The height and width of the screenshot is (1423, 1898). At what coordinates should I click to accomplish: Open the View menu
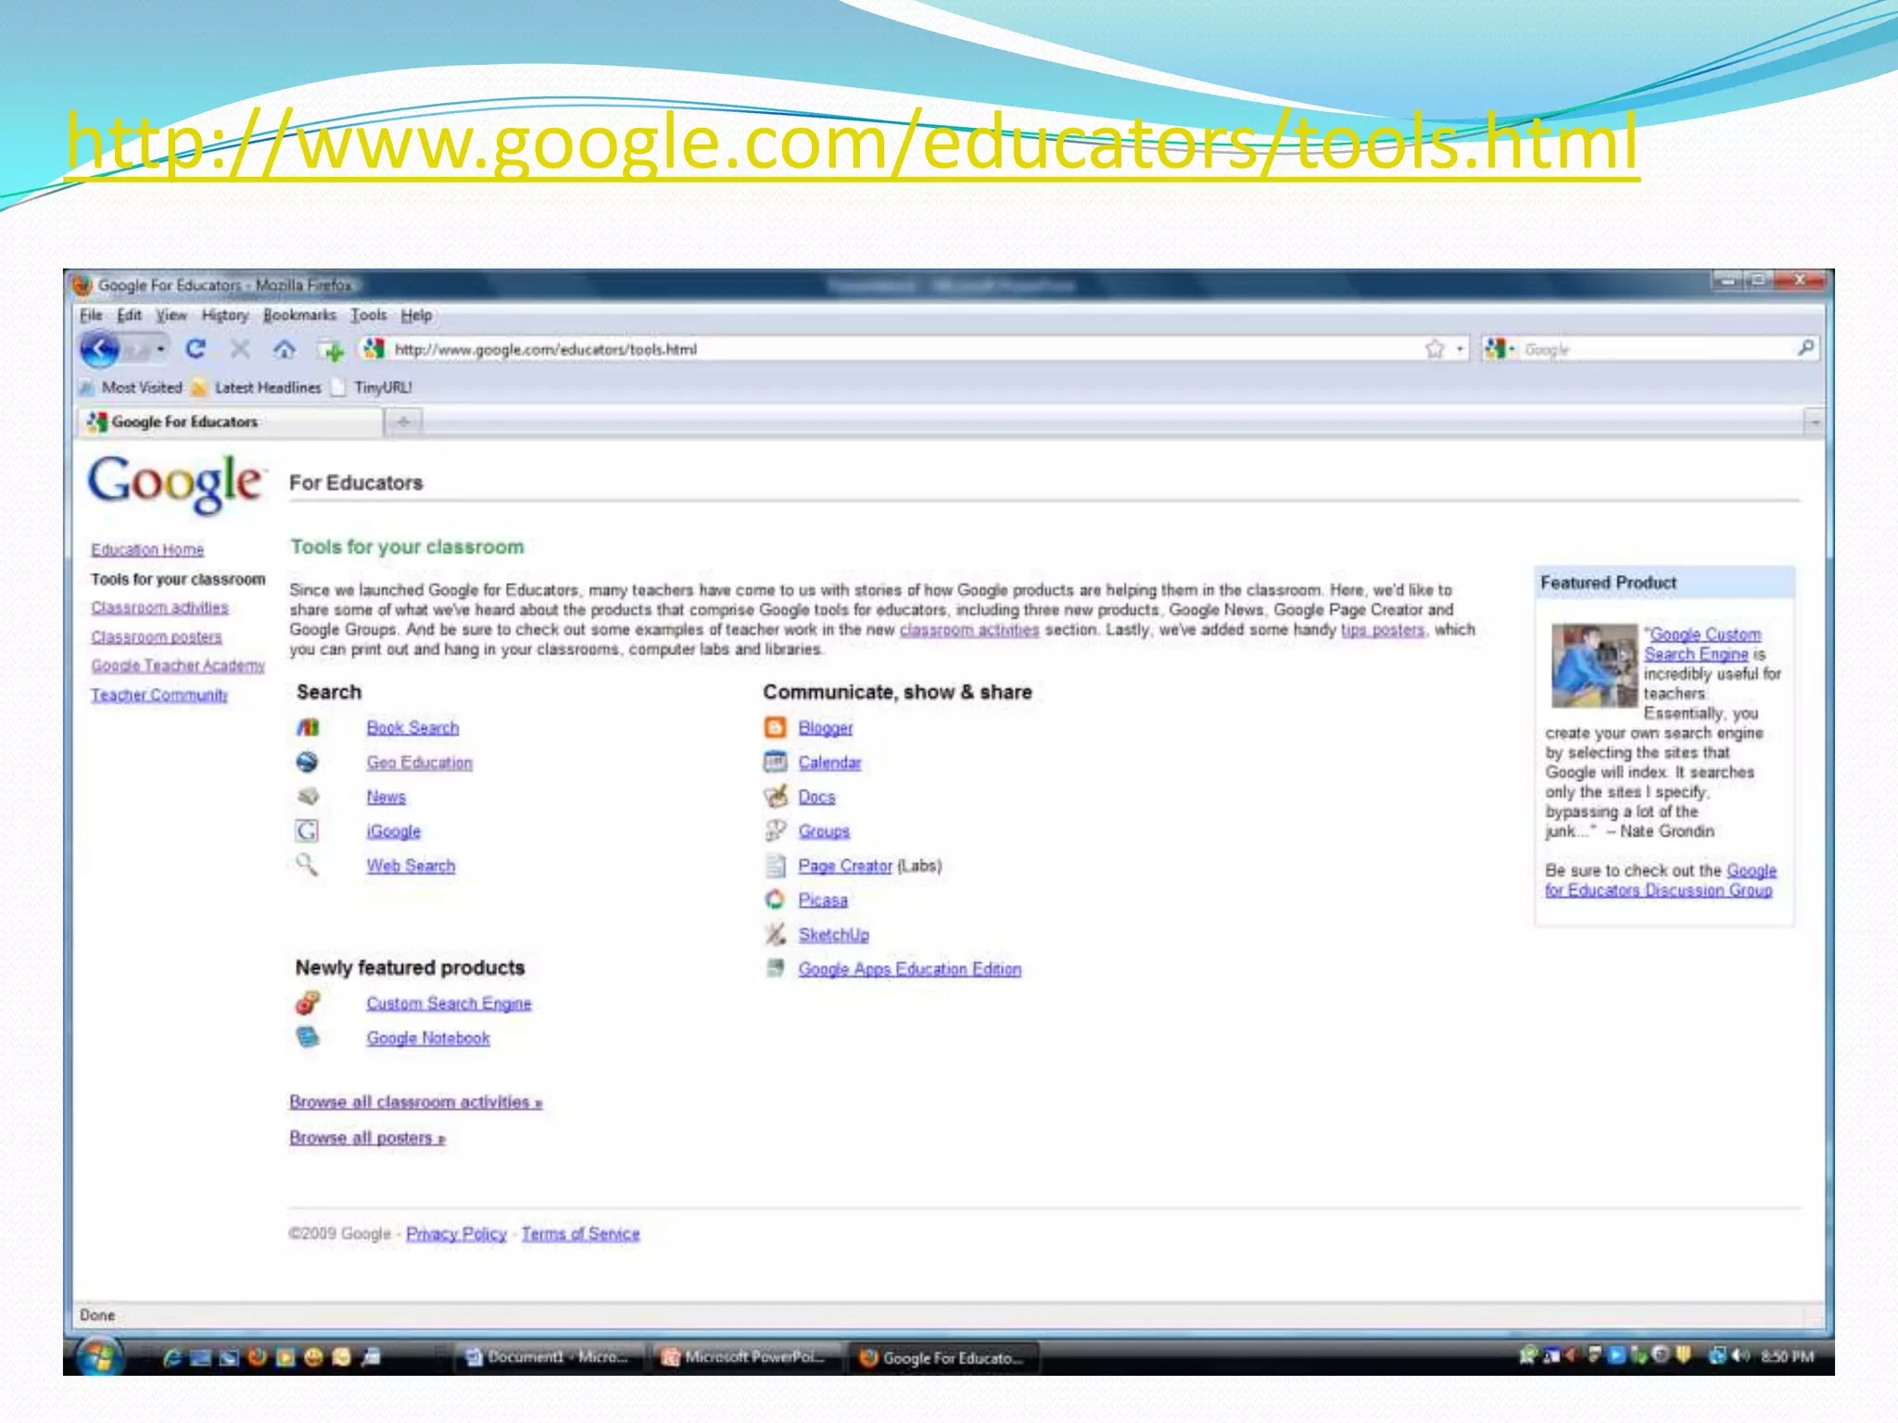tap(171, 315)
